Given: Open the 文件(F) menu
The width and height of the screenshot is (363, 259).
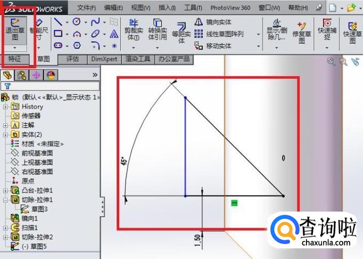Looking at the screenshot, I should [86, 8].
